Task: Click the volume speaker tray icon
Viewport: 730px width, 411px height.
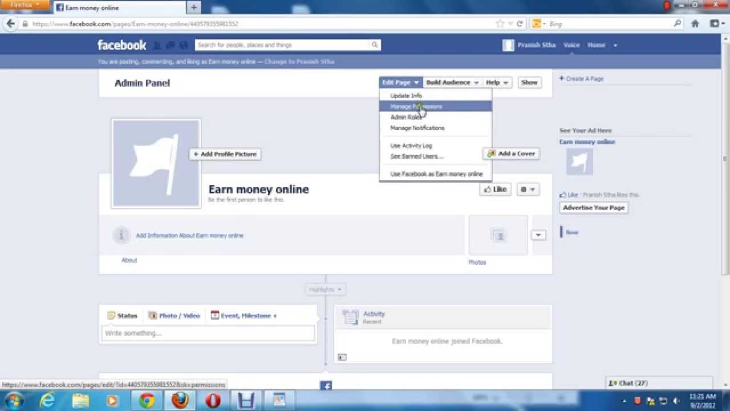Action: (x=676, y=401)
